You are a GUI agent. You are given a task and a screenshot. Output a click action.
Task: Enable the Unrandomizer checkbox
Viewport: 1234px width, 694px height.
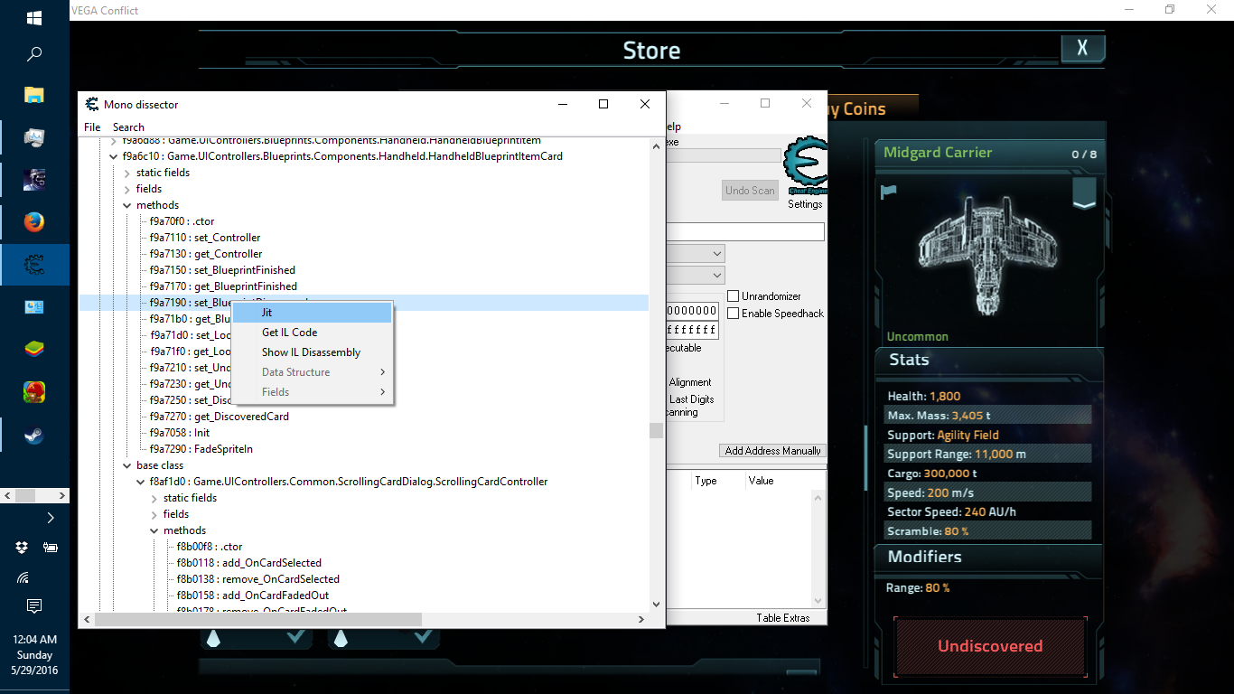tap(734, 296)
